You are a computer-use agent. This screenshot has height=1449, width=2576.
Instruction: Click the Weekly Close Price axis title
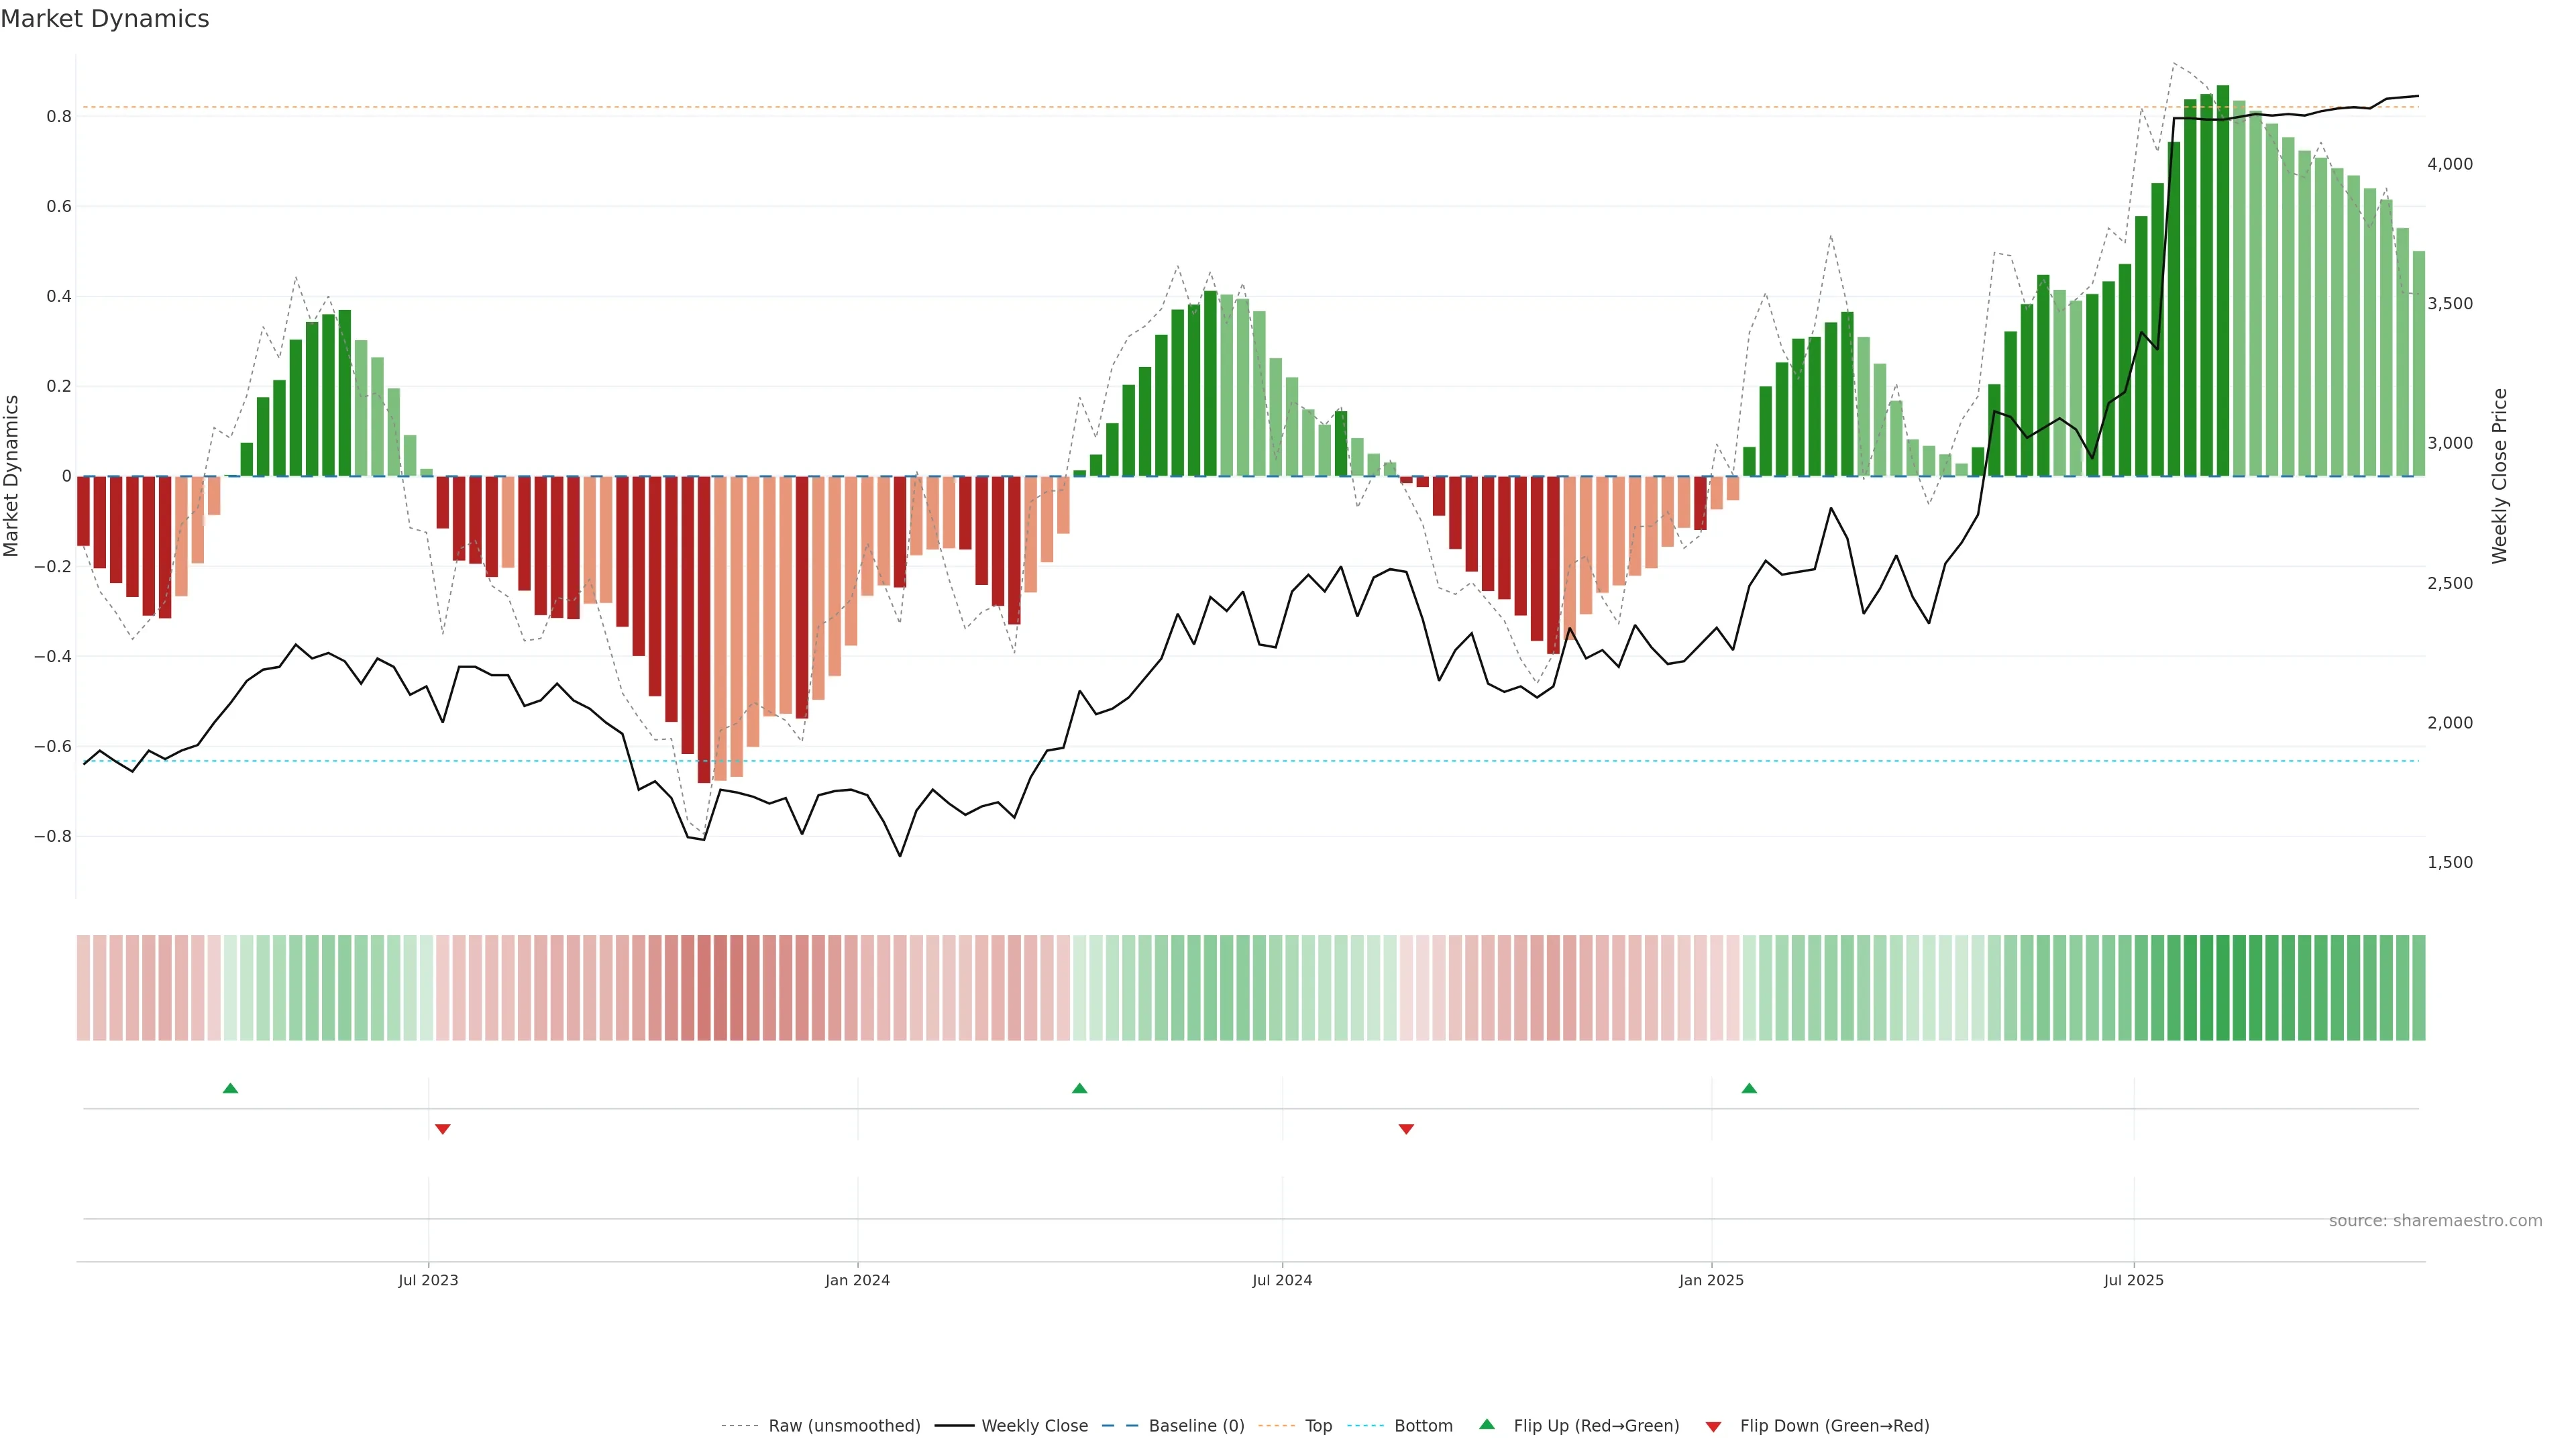pyautogui.click(x=2499, y=476)
